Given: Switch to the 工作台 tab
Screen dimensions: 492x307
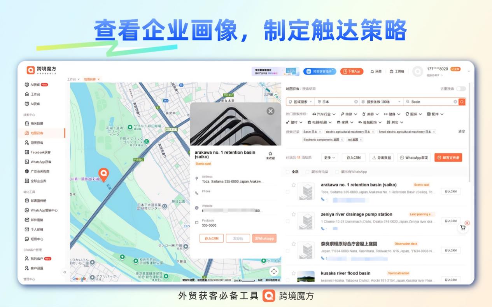Looking at the screenshot, I should (71, 79).
